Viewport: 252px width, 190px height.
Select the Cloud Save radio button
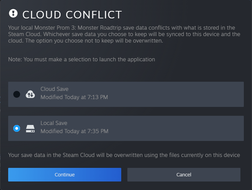17,94
